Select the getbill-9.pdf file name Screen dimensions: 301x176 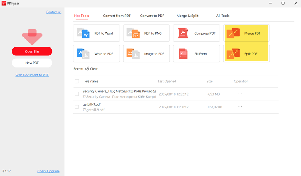(x=92, y=104)
